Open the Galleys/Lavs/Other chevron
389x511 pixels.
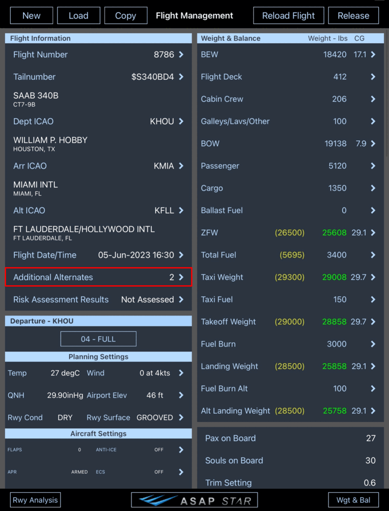[x=373, y=121]
